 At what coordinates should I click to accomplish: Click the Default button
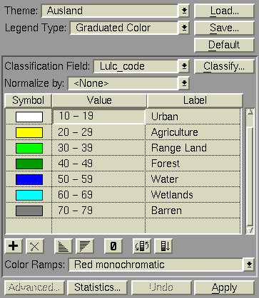[x=224, y=45]
